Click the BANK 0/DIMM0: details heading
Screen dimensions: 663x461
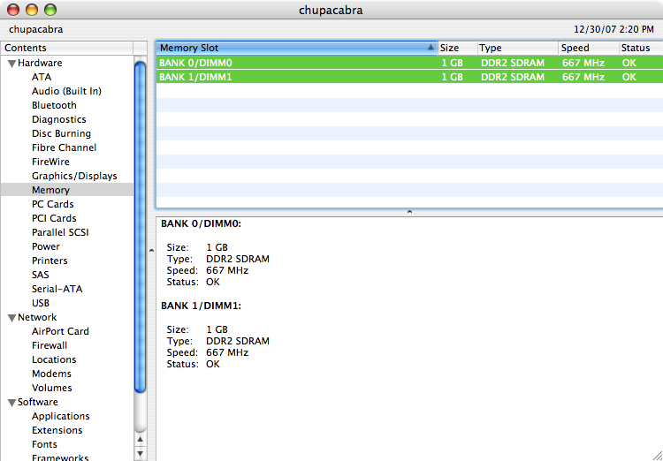point(202,224)
